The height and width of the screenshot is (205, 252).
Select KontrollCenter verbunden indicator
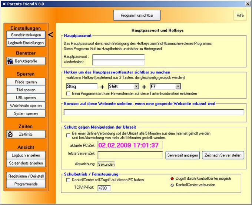click(172, 185)
